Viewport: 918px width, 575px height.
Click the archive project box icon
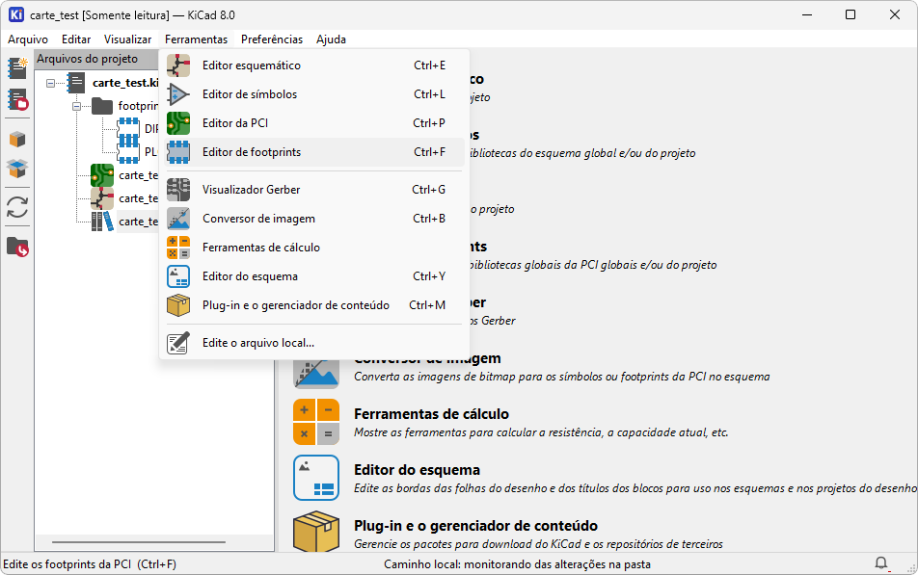pos(17,140)
